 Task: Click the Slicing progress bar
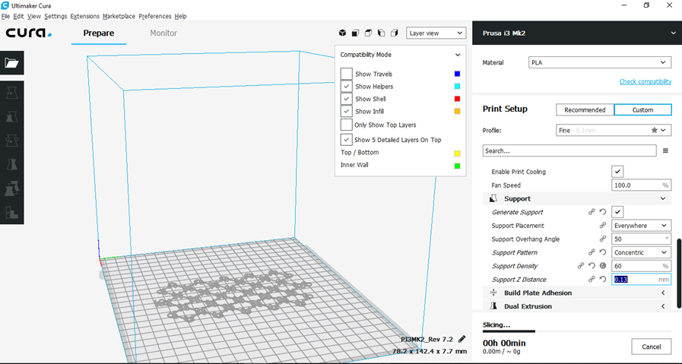577,331
